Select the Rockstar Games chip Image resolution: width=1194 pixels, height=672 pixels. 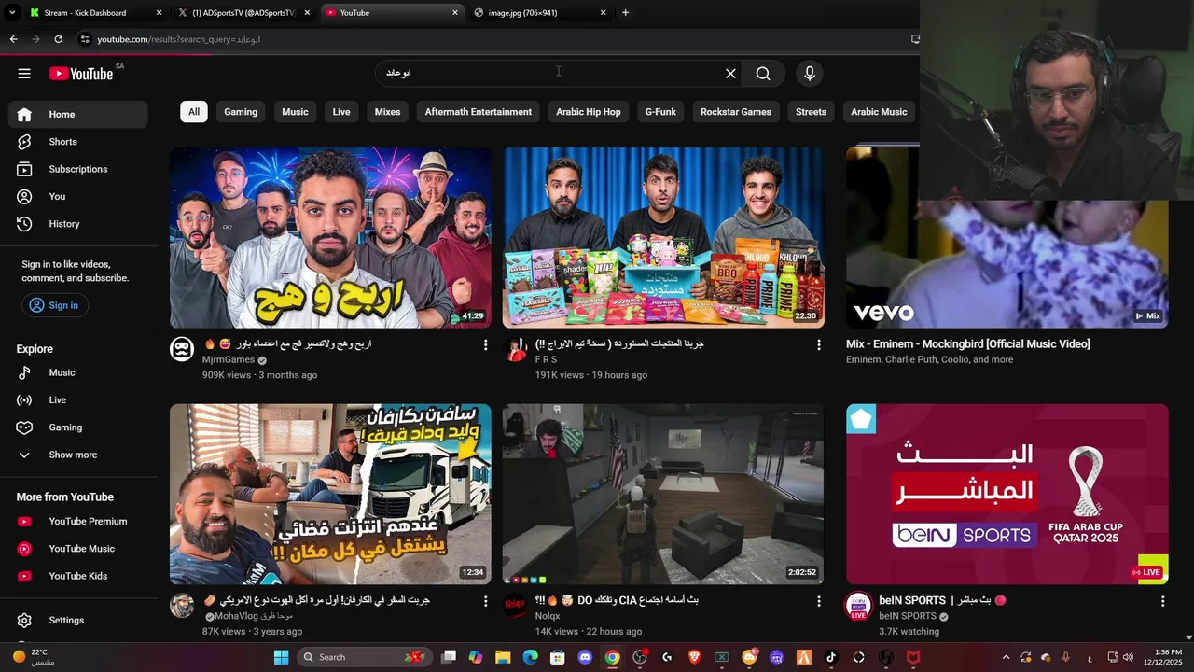pos(736,112)
